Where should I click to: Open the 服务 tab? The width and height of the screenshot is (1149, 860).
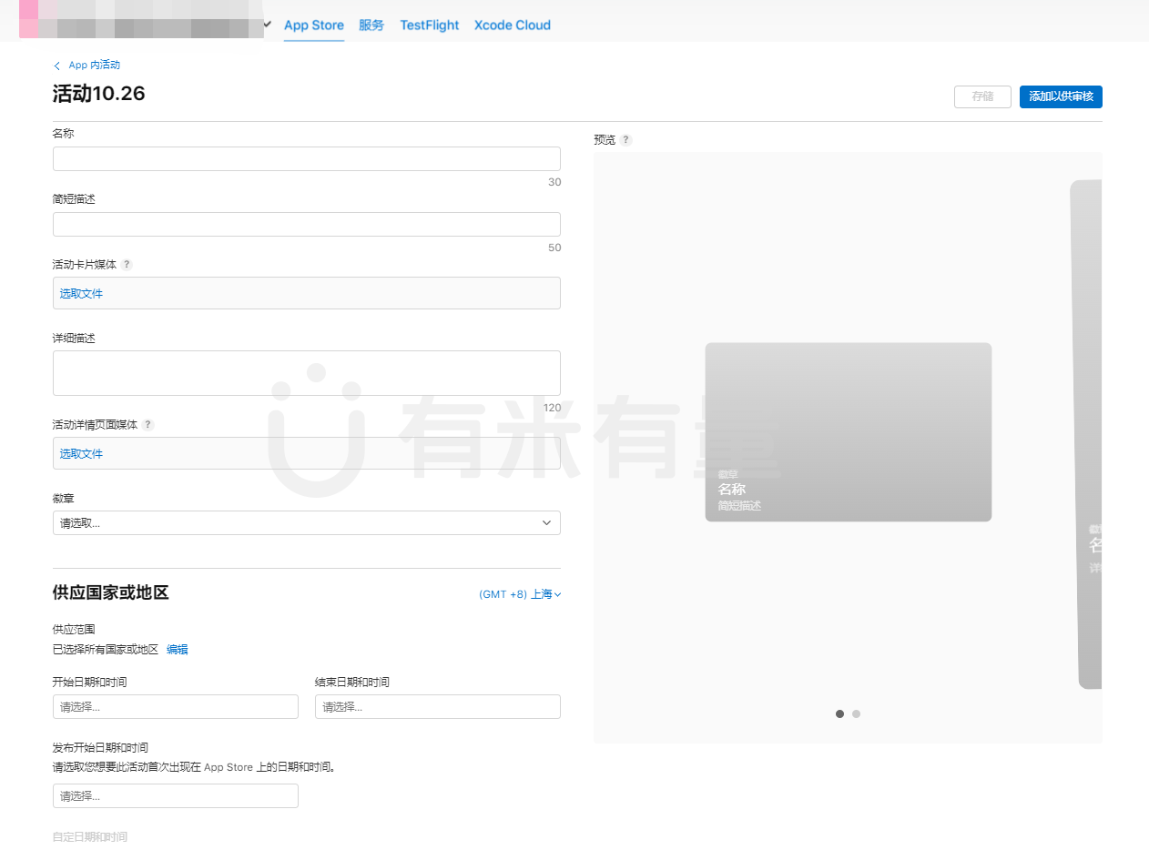tap(371, 25)
